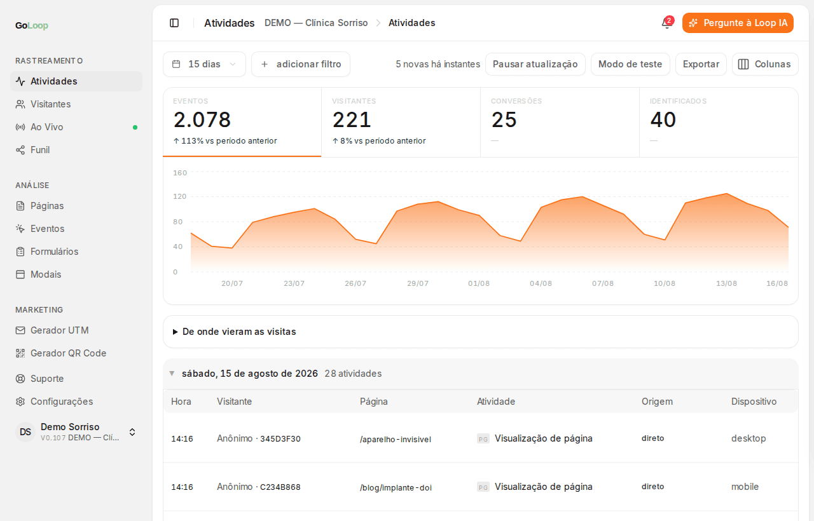Click DEMO — Clínica Sorriso breadcrumb
The height and width of the screenshot is (521, 814).
pos(316,23)
